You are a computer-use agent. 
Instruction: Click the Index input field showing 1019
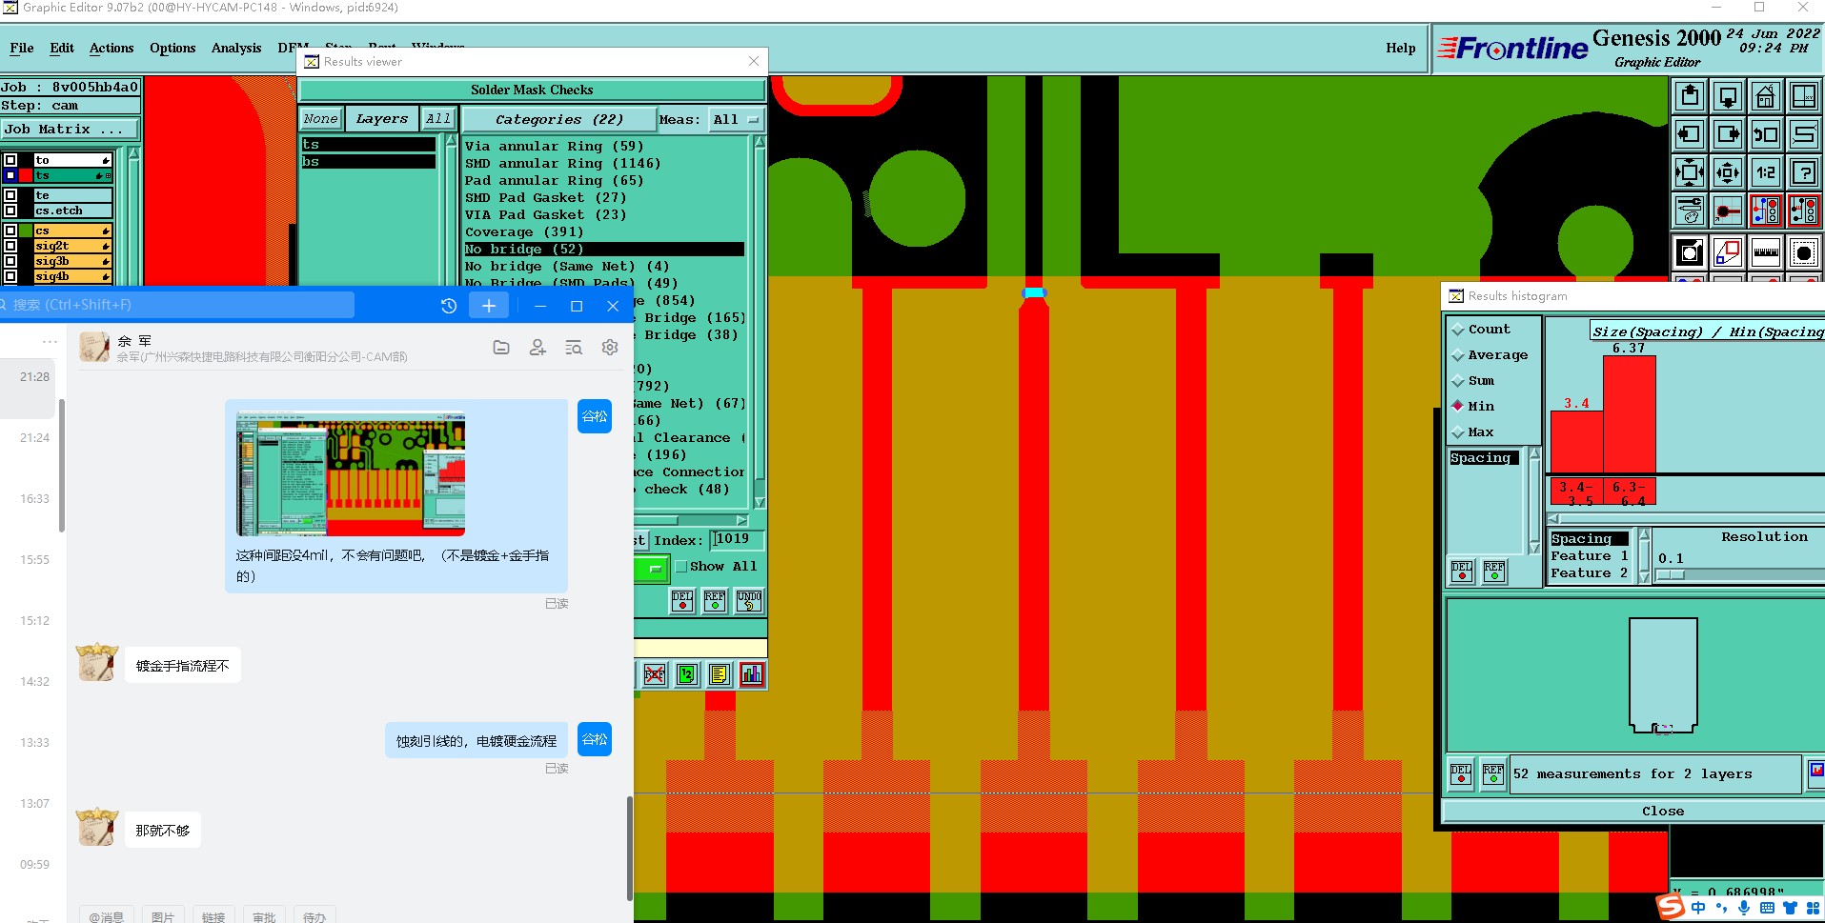tap(737, 539)
